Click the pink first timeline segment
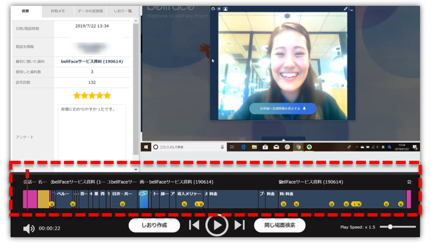This screenshot has width=431, height=243. tap(30, 199)
